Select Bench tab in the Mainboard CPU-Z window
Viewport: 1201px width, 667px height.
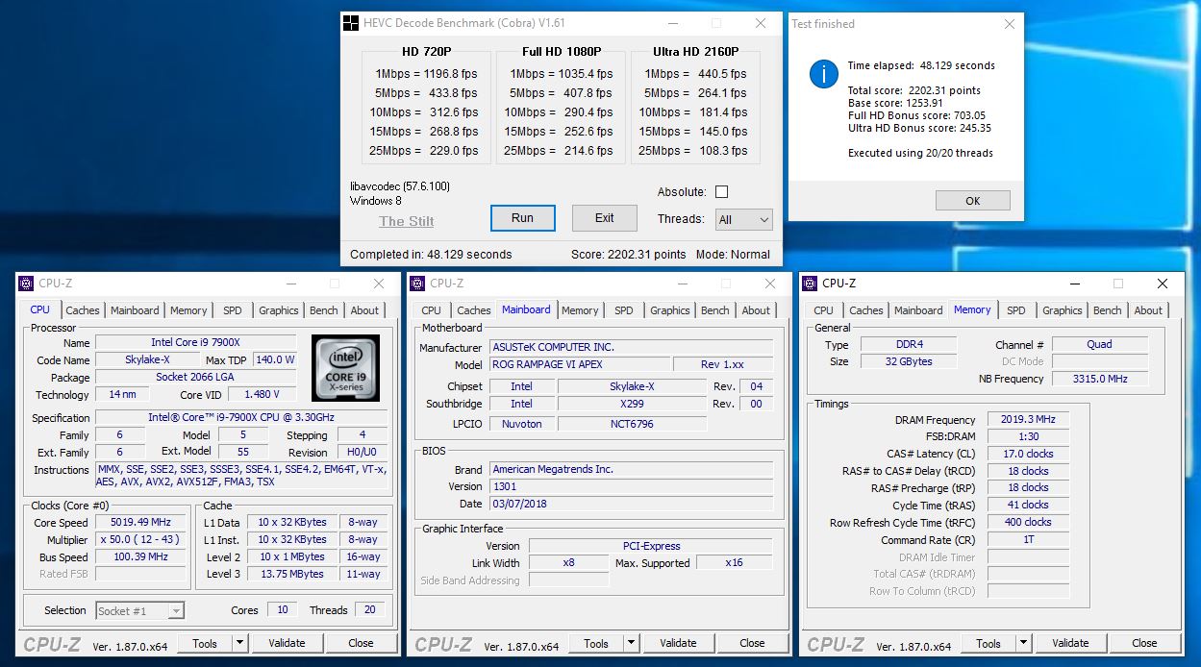715,310
